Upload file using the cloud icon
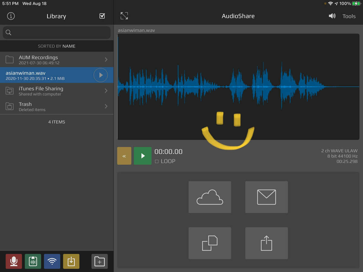Viewport: 363px width, 272px height. (x=210, y=197)
